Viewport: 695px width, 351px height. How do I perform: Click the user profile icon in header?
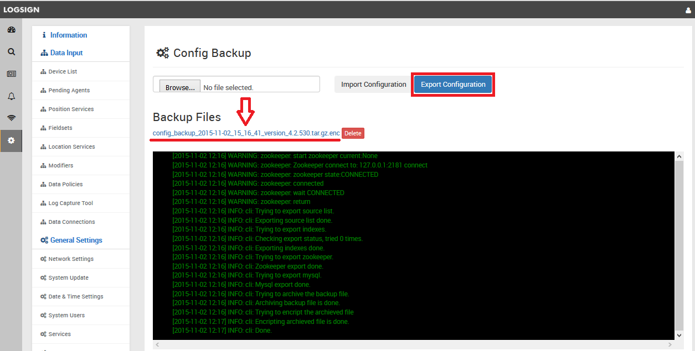pyautogui.click(x=688, y=10)
